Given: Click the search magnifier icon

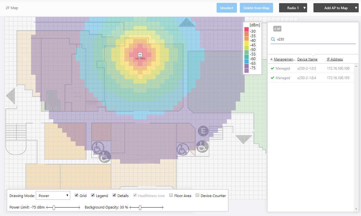Looking at the screenshot, I should [273, 39].
